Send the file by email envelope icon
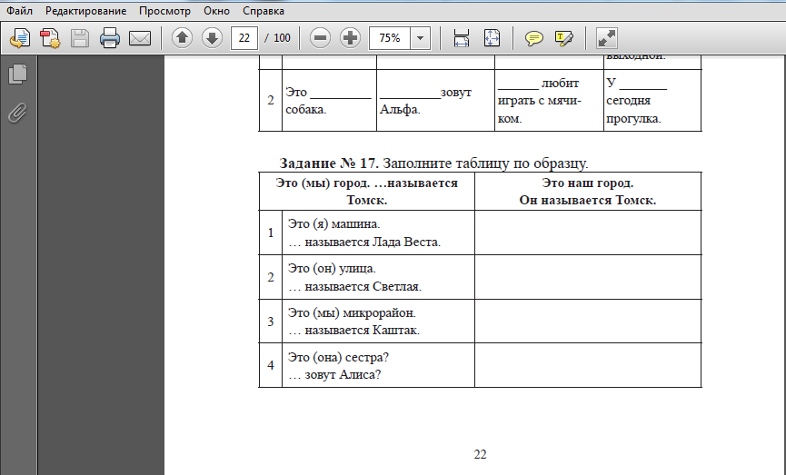Viewport: 786px width, 475px height. (140, 38)
